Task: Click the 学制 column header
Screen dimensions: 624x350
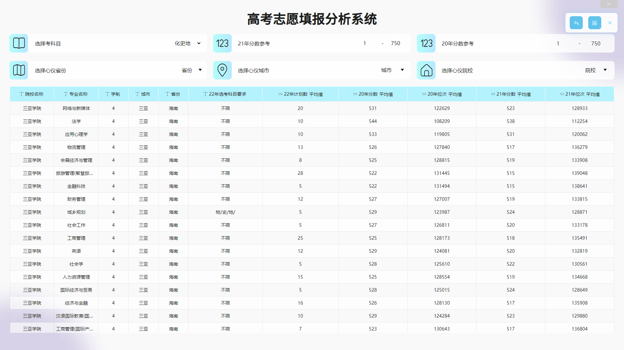Action: pyautogui.click(x=113, y=94)
